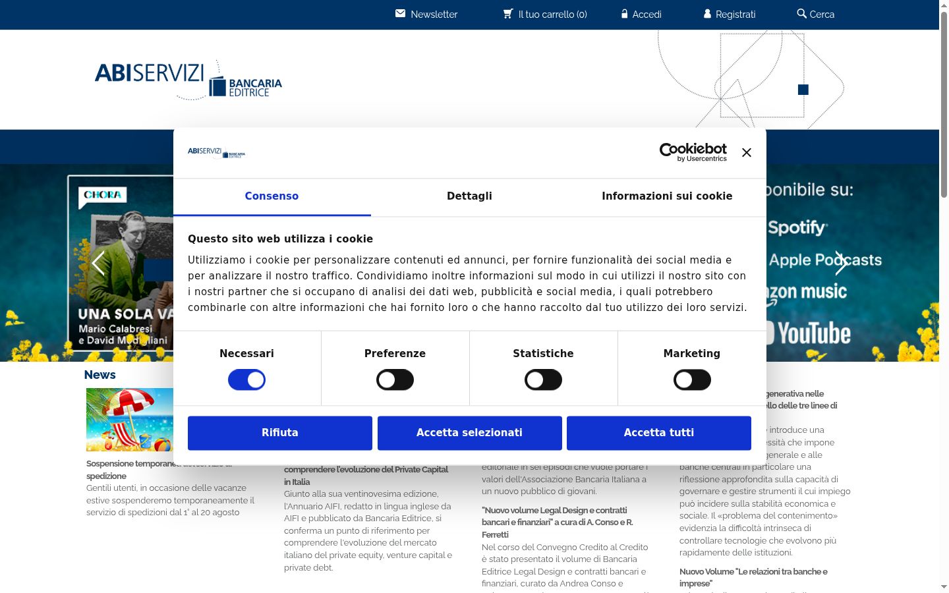949x593 pixels.
Task: Click the Chora logo on podcast cover
Action: pos(102,195)
